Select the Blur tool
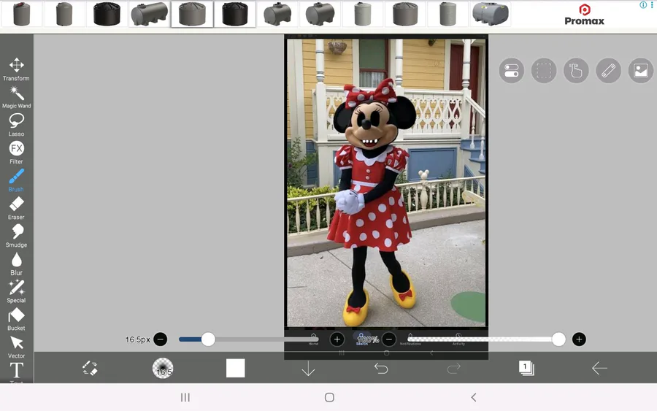Image resolution: width=657 pixels, height=411 pixels. [16, 264]
